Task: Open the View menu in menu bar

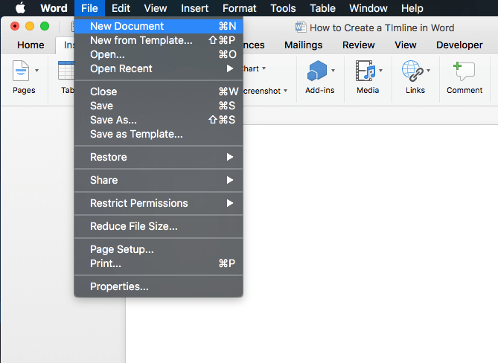Action: click(156, 8)
